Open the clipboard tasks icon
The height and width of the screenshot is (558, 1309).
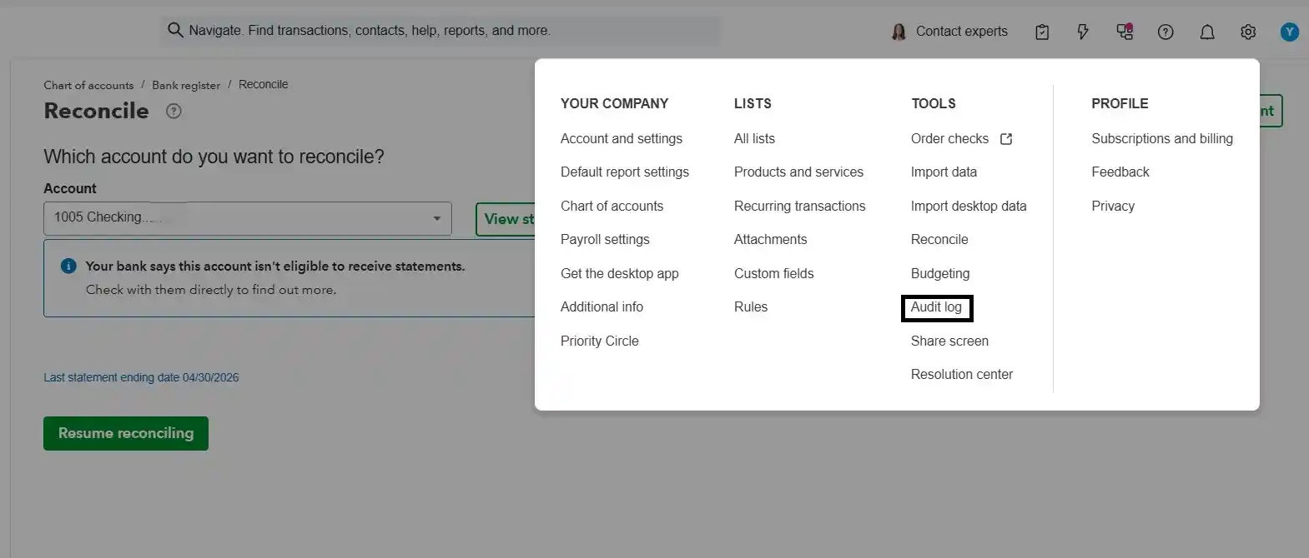point(1042,32)
